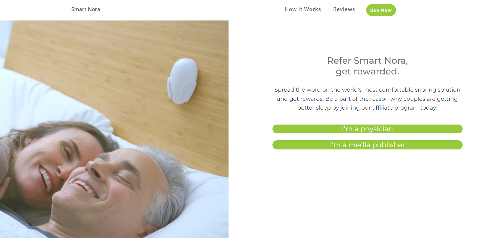
Task: Open the How It Works page
Action: tap(303, 9)
